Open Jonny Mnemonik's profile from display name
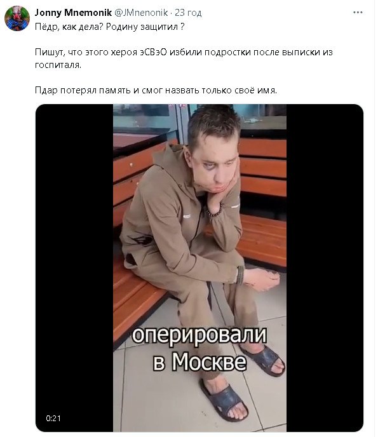This screenshot has height=437, width=385. (73, 13)
